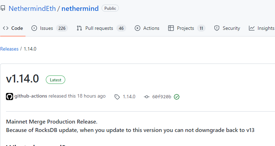Click the github-actions avatar
Screen dimensions: 275x146
click(10, 97)
